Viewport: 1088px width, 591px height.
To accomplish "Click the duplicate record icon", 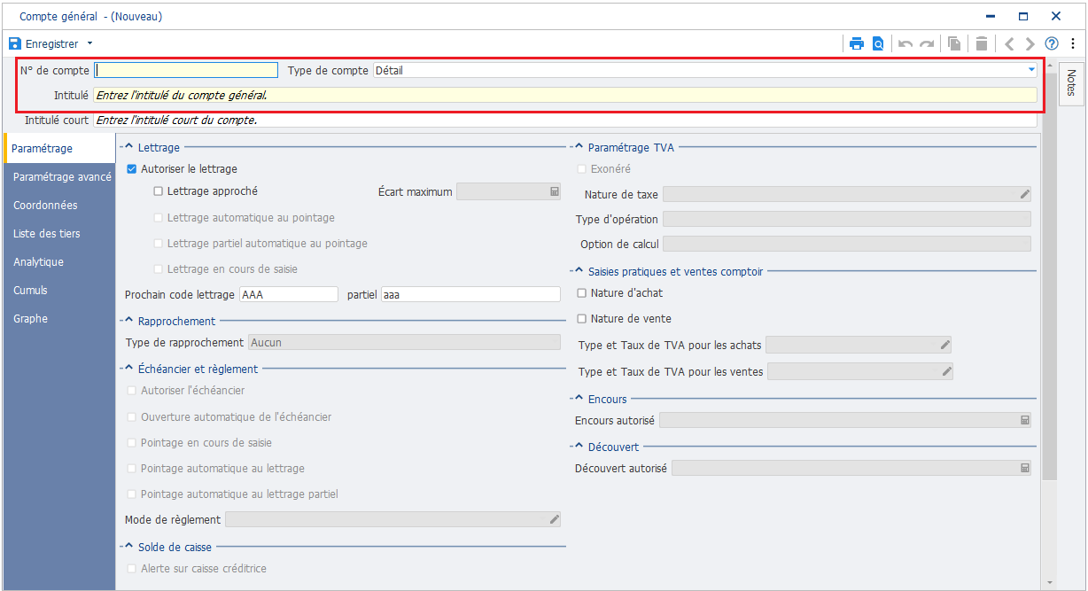I will point(954,43).
